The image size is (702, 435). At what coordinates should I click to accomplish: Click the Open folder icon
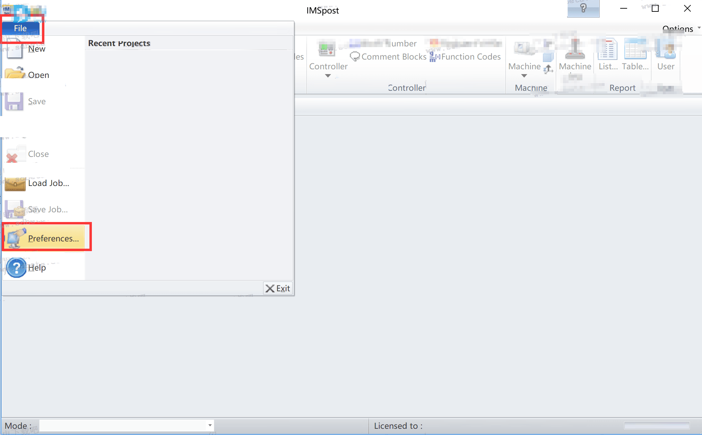[15, 74]
